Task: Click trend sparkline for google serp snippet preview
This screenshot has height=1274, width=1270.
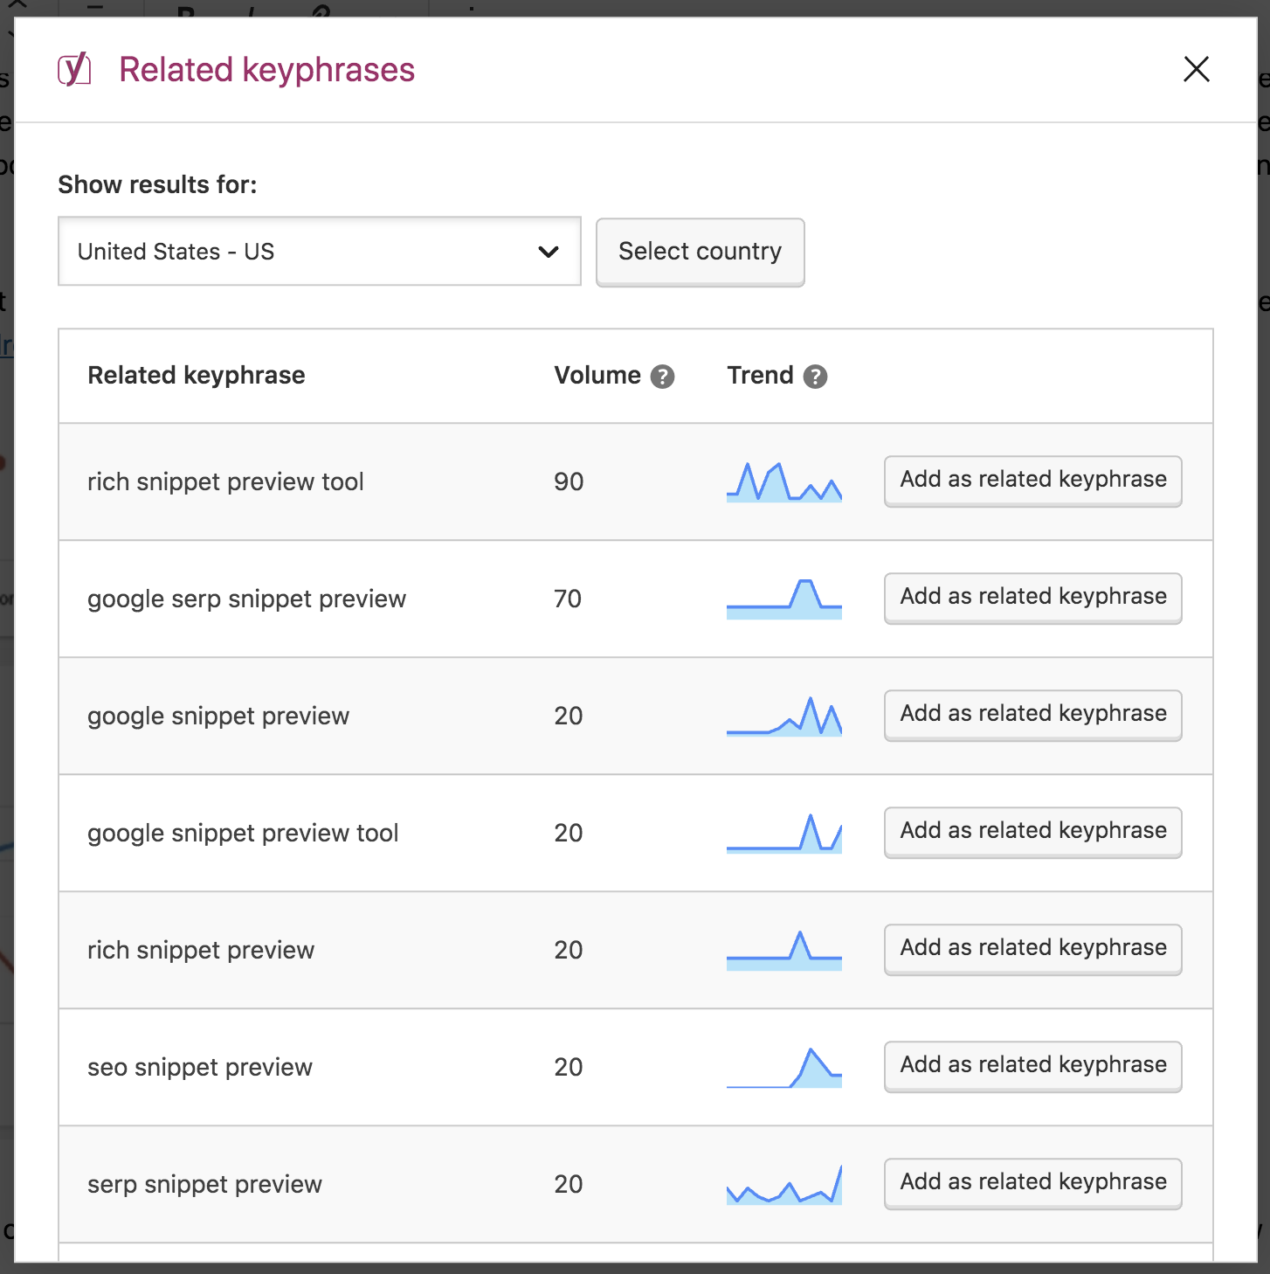Action: coord(783,599)
